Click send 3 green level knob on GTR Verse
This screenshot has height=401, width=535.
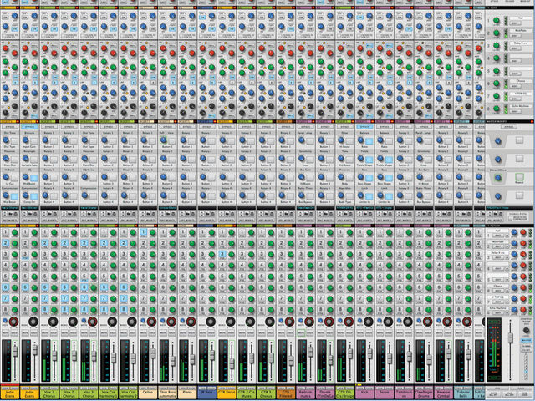tap(232, 254)
